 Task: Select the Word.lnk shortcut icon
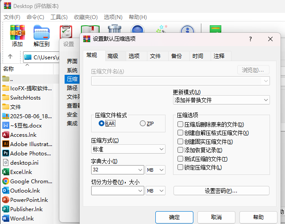[x=6, y=218]
